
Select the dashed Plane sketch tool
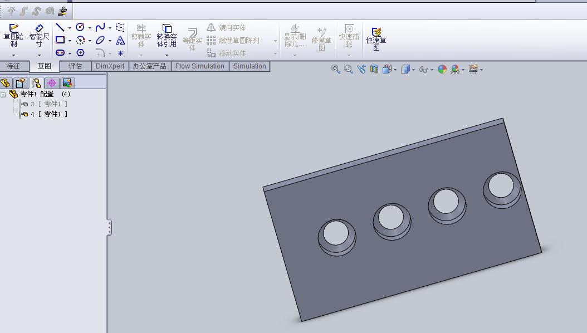(120, 27)
